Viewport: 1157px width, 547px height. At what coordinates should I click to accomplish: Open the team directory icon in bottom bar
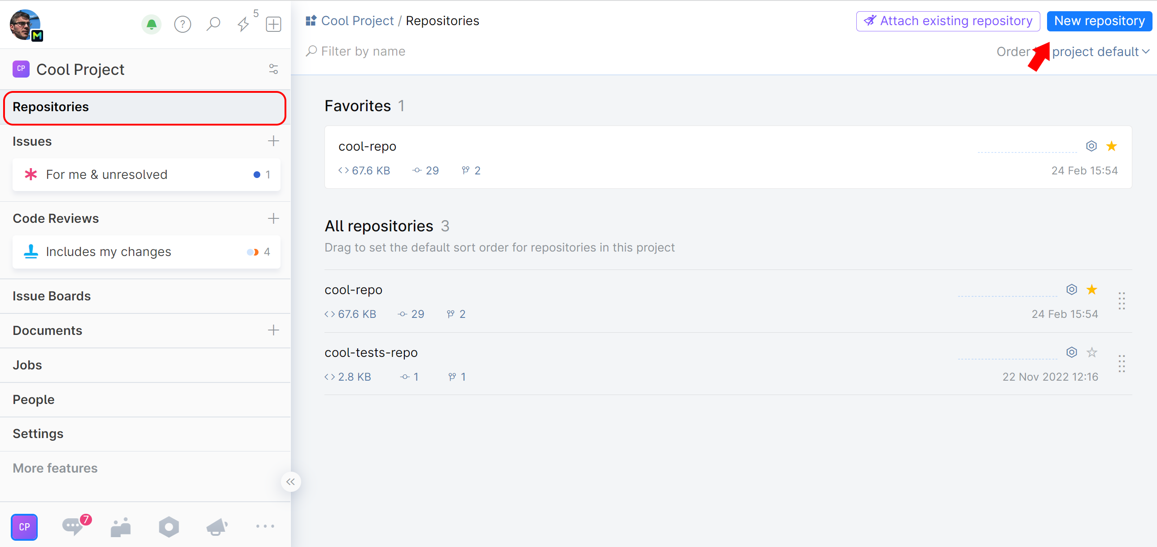coord(120,526)
